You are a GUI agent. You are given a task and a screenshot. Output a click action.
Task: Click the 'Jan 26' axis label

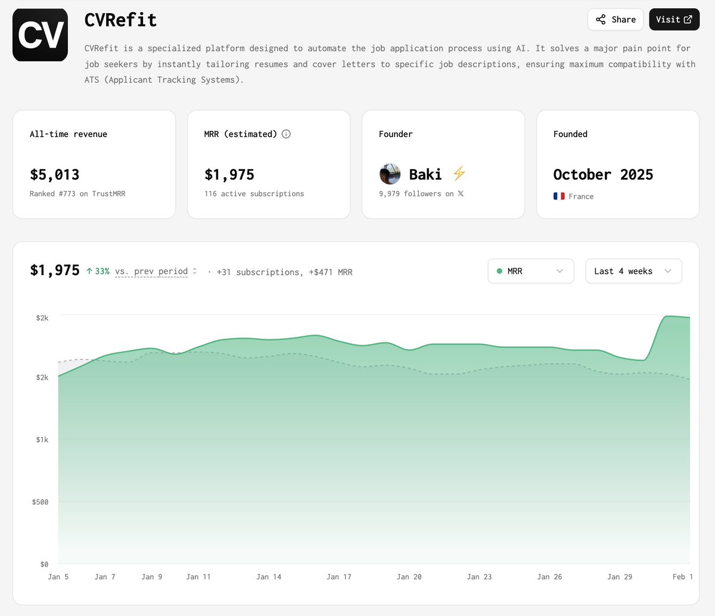tap(550, 577)
